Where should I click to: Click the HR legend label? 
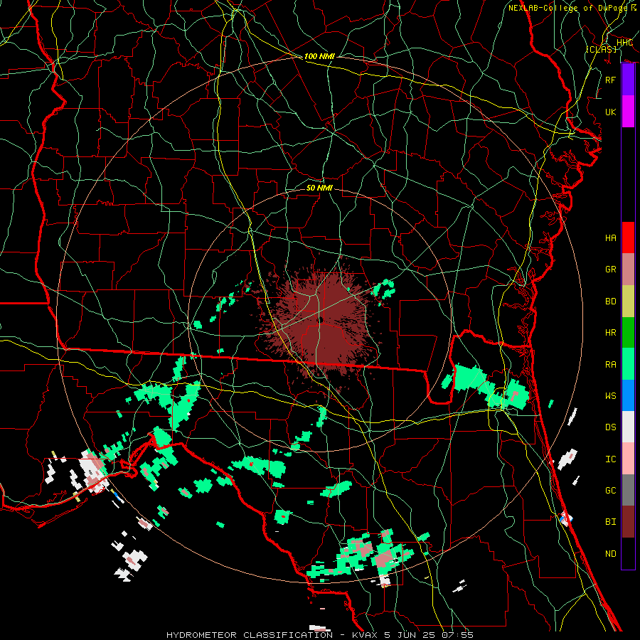tap(611, 333)
